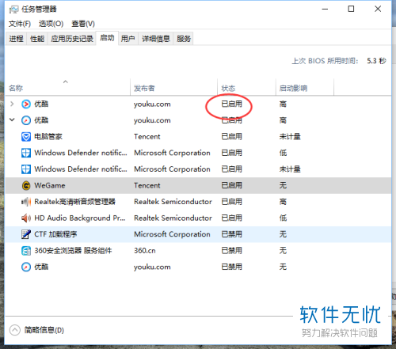396x349 pixels.
Task: Click the Task Manager title bar icon
Action: click(13, 9)
